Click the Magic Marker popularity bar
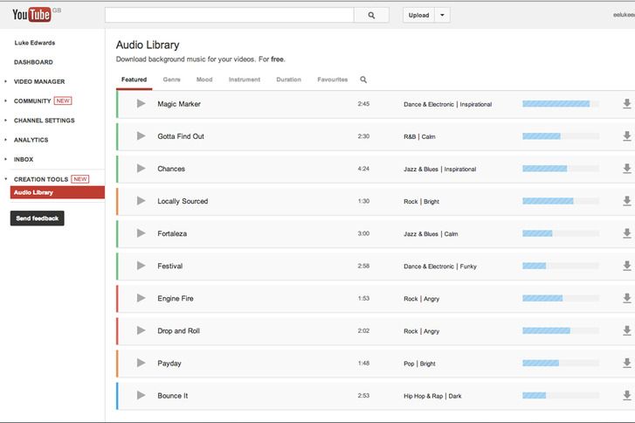The width and height of the screenshot is (635, 423). click(x=560, y=104)
